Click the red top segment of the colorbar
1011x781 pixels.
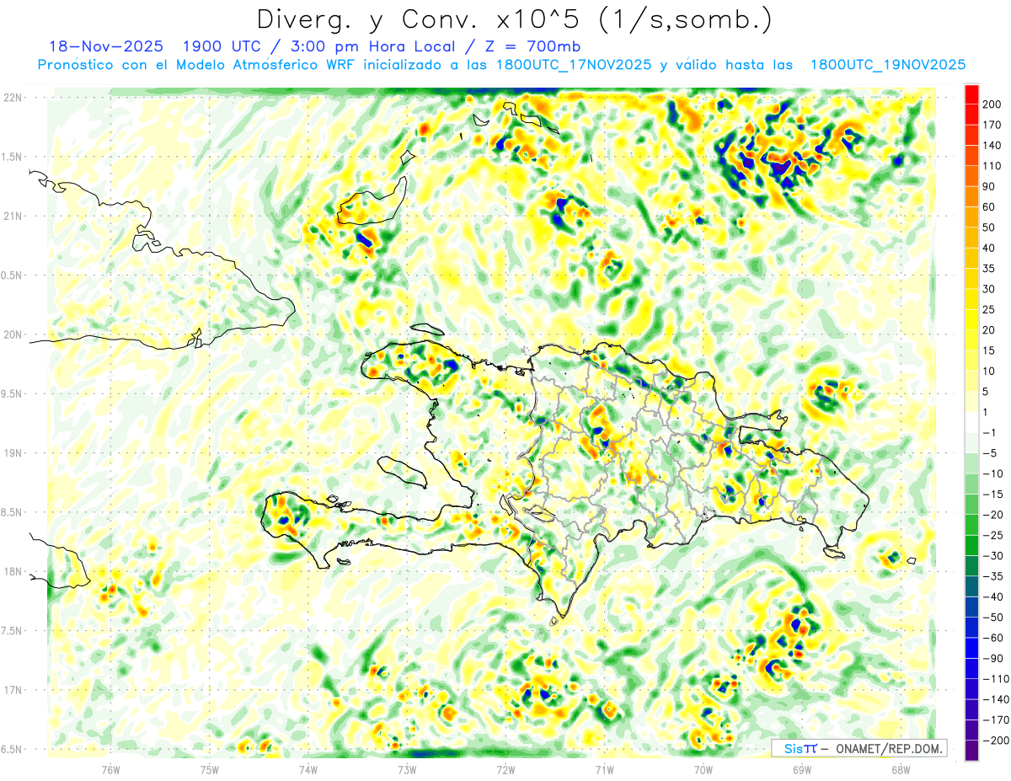point(971,94)
